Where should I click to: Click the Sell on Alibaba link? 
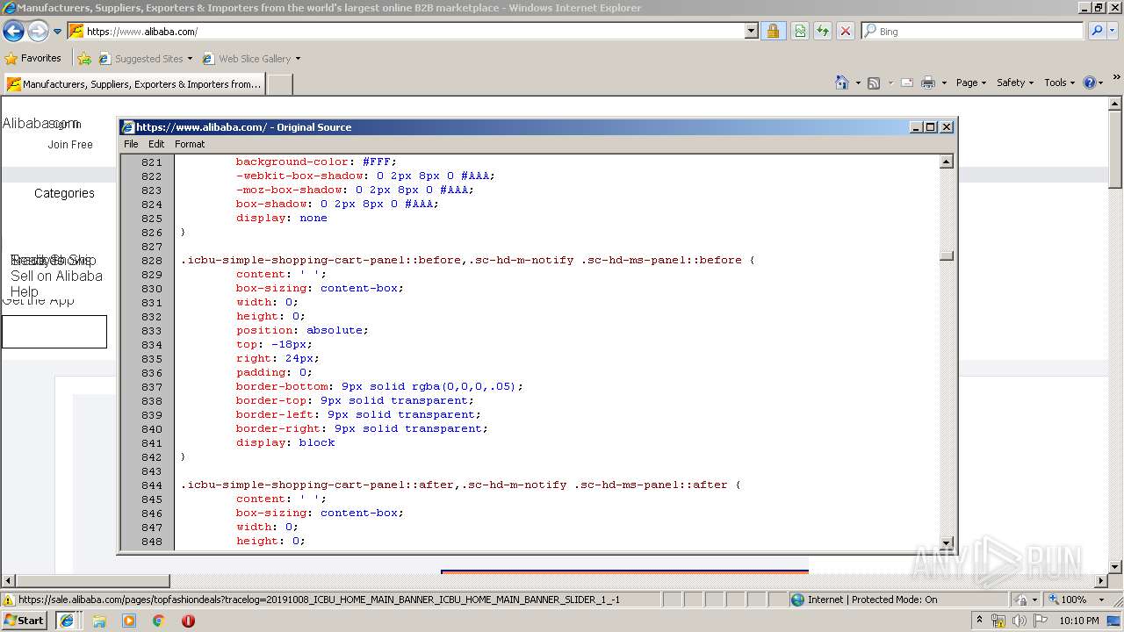pyautogui.click(x=56, y=276)
